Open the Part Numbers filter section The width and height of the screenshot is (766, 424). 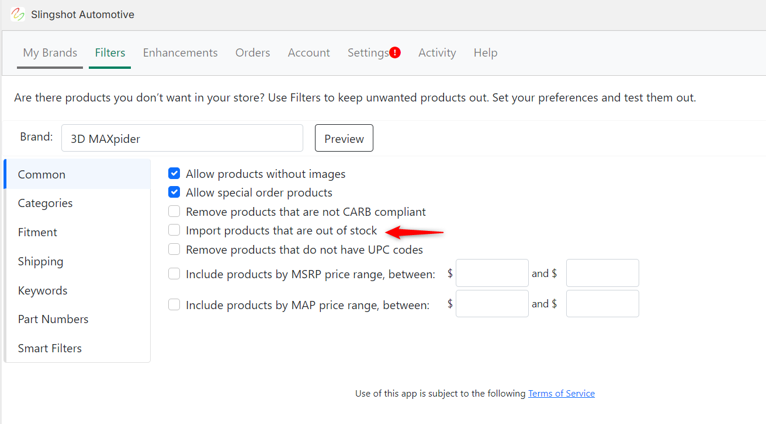tap(77, 319)
